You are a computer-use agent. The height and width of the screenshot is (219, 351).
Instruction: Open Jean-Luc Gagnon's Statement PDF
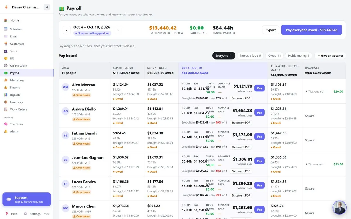241,171
